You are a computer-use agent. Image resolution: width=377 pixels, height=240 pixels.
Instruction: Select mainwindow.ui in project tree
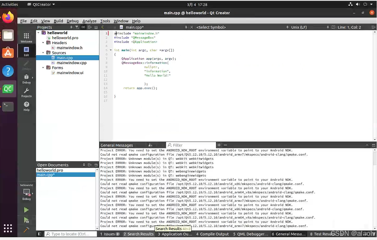tap(70, 73)
